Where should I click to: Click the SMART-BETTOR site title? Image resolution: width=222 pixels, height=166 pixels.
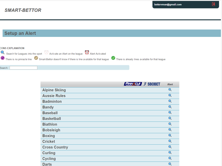click(x=23, y=10)
